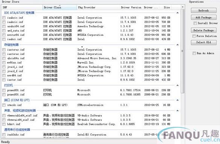Screen dimensions: 220x144
Task: Enable the Force Deletion checkbox
Action: tap(194, 36)
